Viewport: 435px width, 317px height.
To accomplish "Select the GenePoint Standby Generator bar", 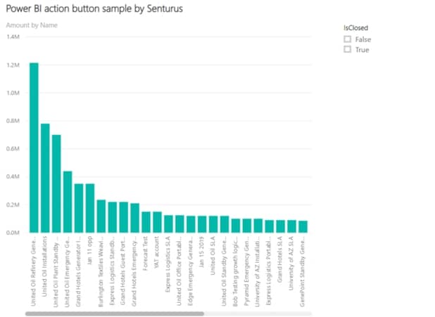I will [303, 226].
